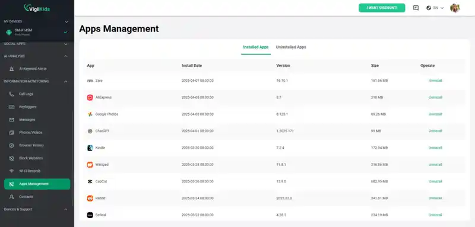Click the Wi-Fi Records signal icon

click(x=11, y=171)
